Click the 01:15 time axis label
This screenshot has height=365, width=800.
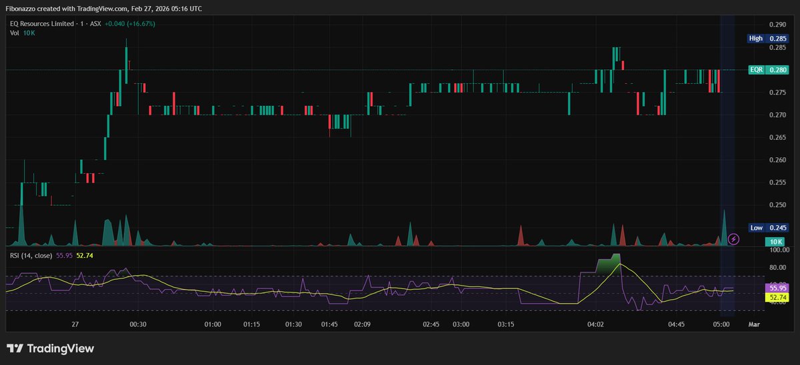[251, 324]
